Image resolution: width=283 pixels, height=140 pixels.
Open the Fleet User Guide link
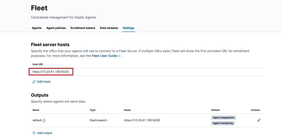point(104,56)
